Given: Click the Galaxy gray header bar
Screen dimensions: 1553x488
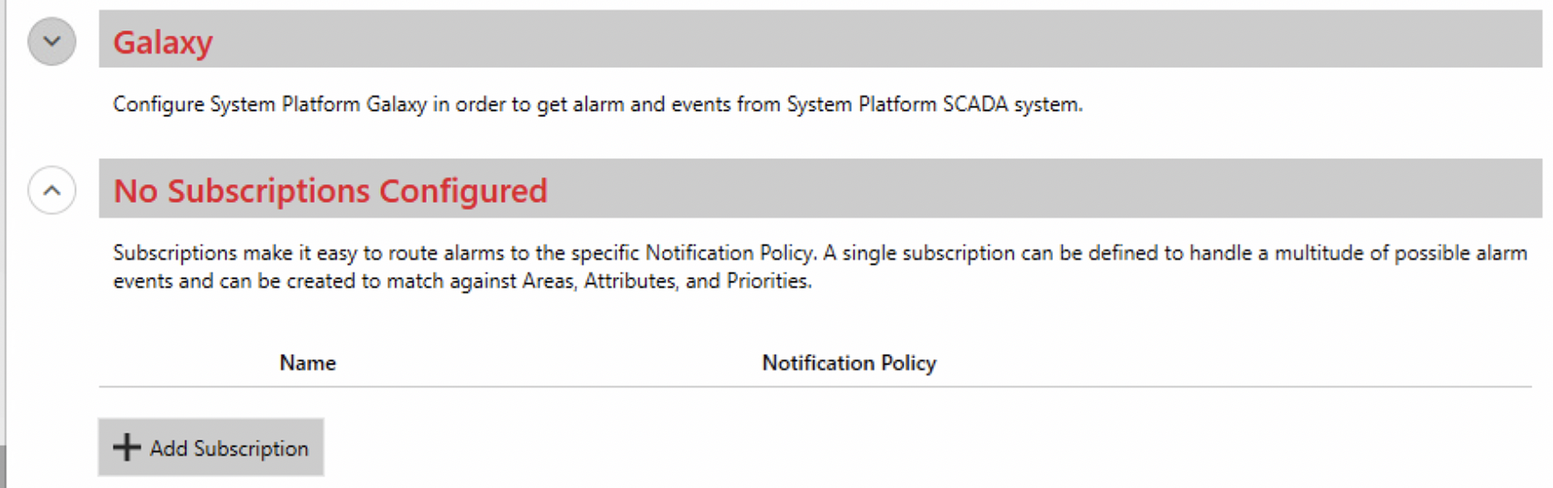Looking at the screenshot, I should coord(820,39).
